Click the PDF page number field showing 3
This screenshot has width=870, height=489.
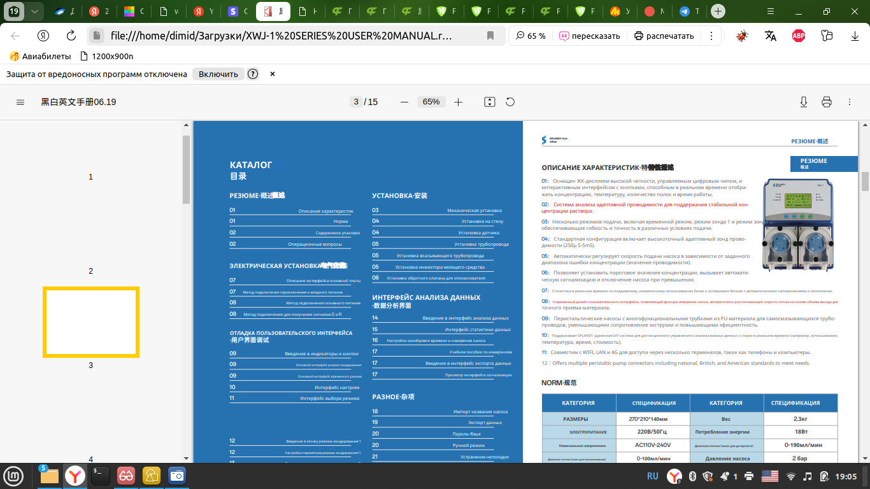(x=356, y=102)
